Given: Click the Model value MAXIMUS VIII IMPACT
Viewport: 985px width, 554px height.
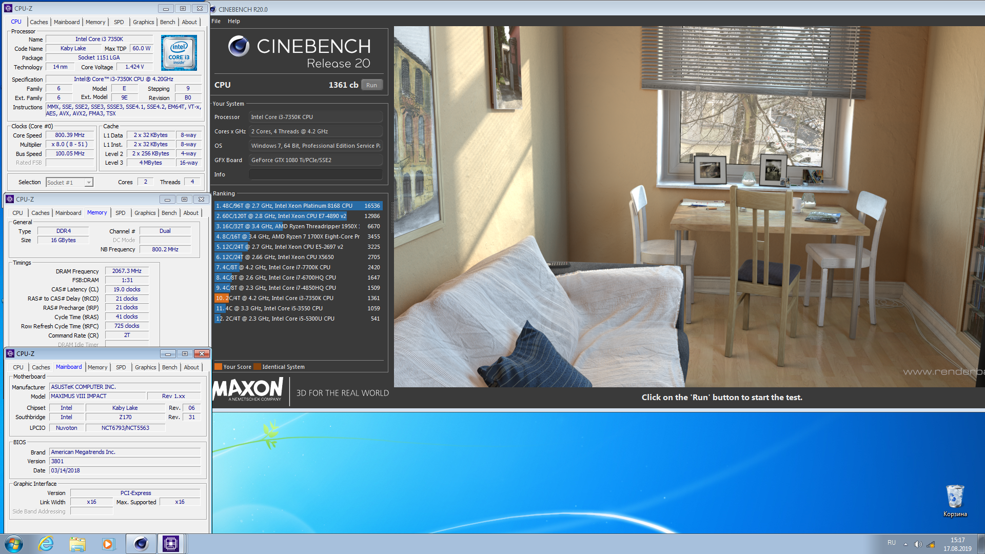Looking at the screenshot, I should (97, 396).
